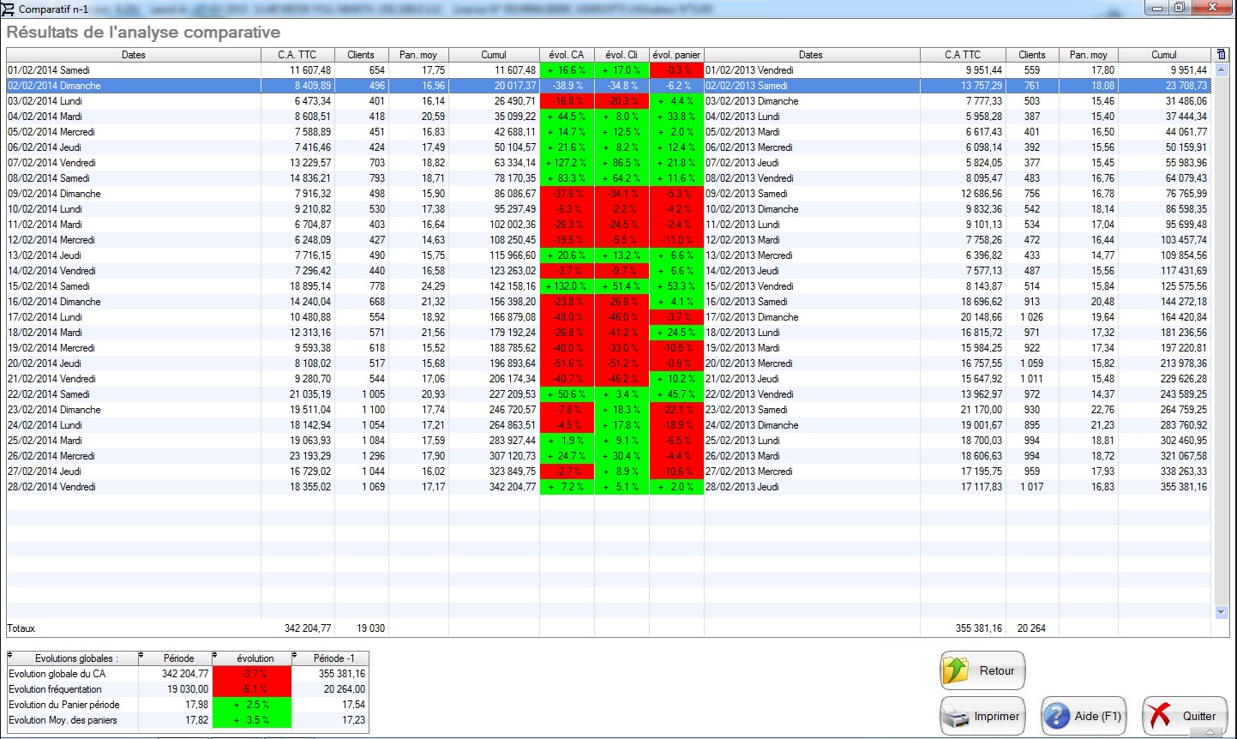The width and height of the screenshot is (1237, 739).
Task: Click the +127.2 % évol. CA cell
Action: pos(567,163)
